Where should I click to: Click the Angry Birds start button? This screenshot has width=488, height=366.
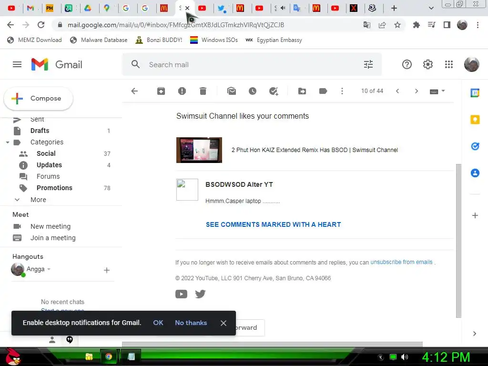click(x=12, y=356)
